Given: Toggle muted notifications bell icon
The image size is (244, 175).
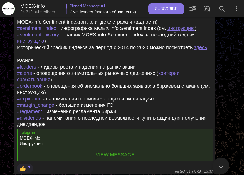Looking at the screenshot, I should [207, 9].
